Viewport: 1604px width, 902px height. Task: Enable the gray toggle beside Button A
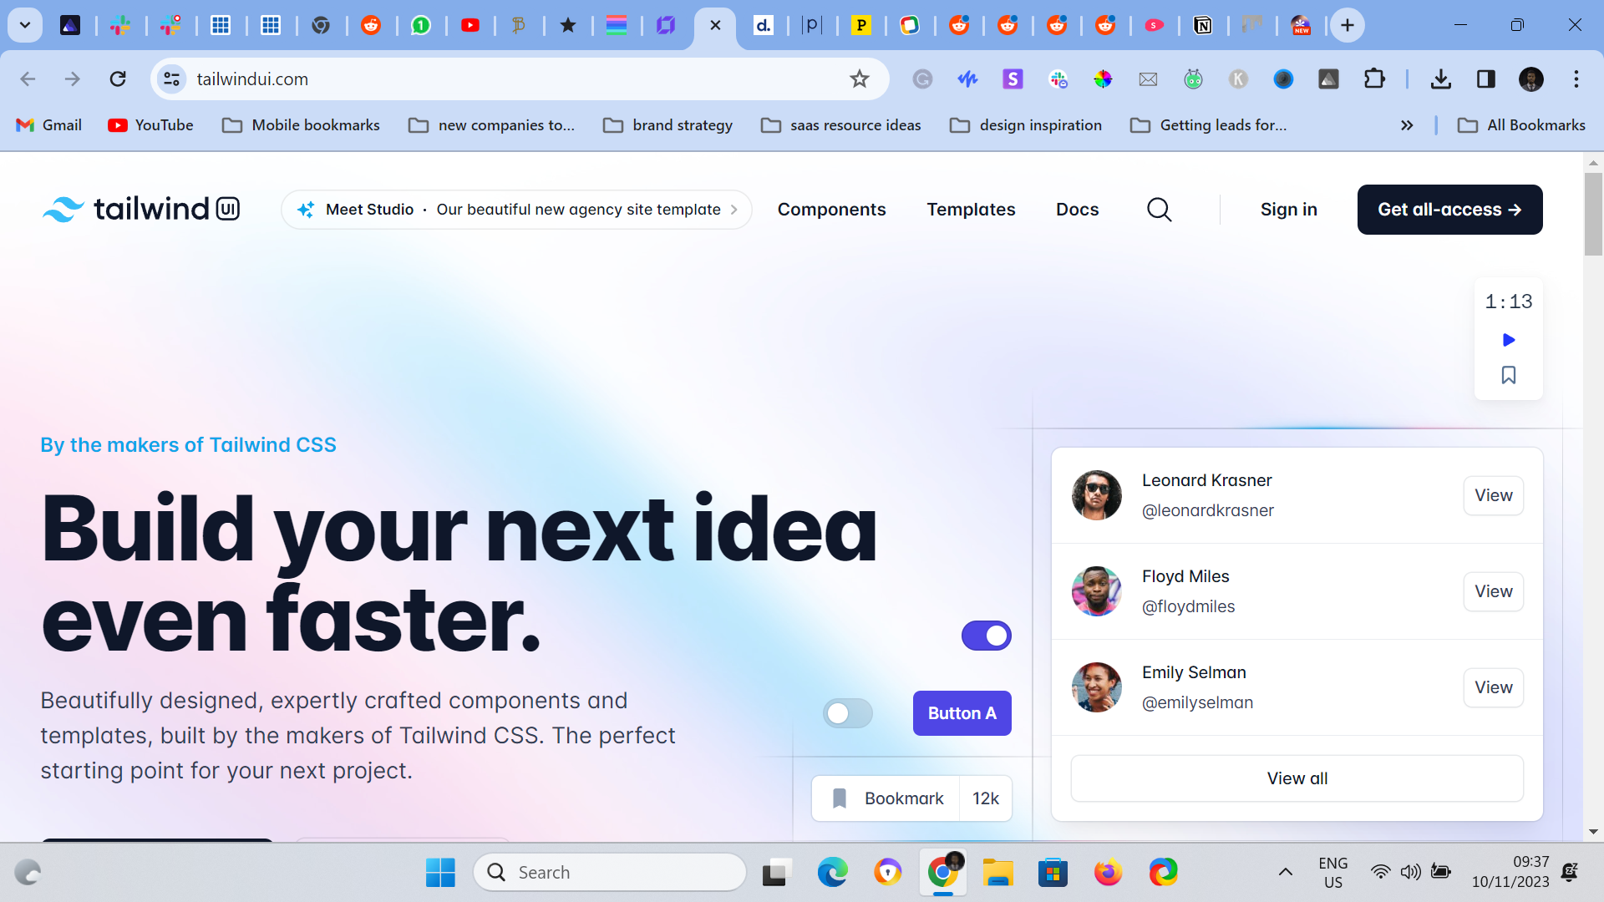(x=847, y=713)
